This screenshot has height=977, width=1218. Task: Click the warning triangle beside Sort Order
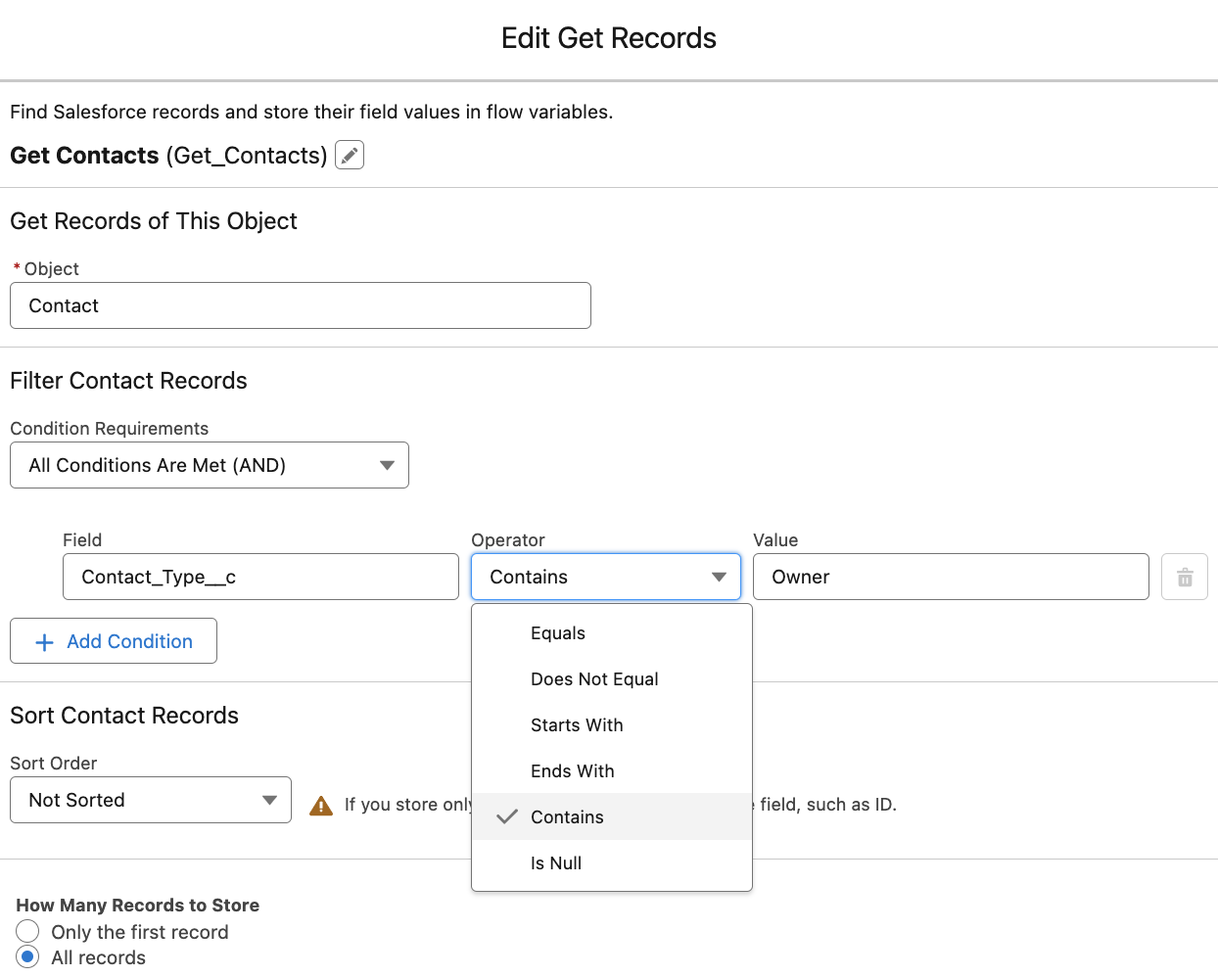[x=320, y=804]
